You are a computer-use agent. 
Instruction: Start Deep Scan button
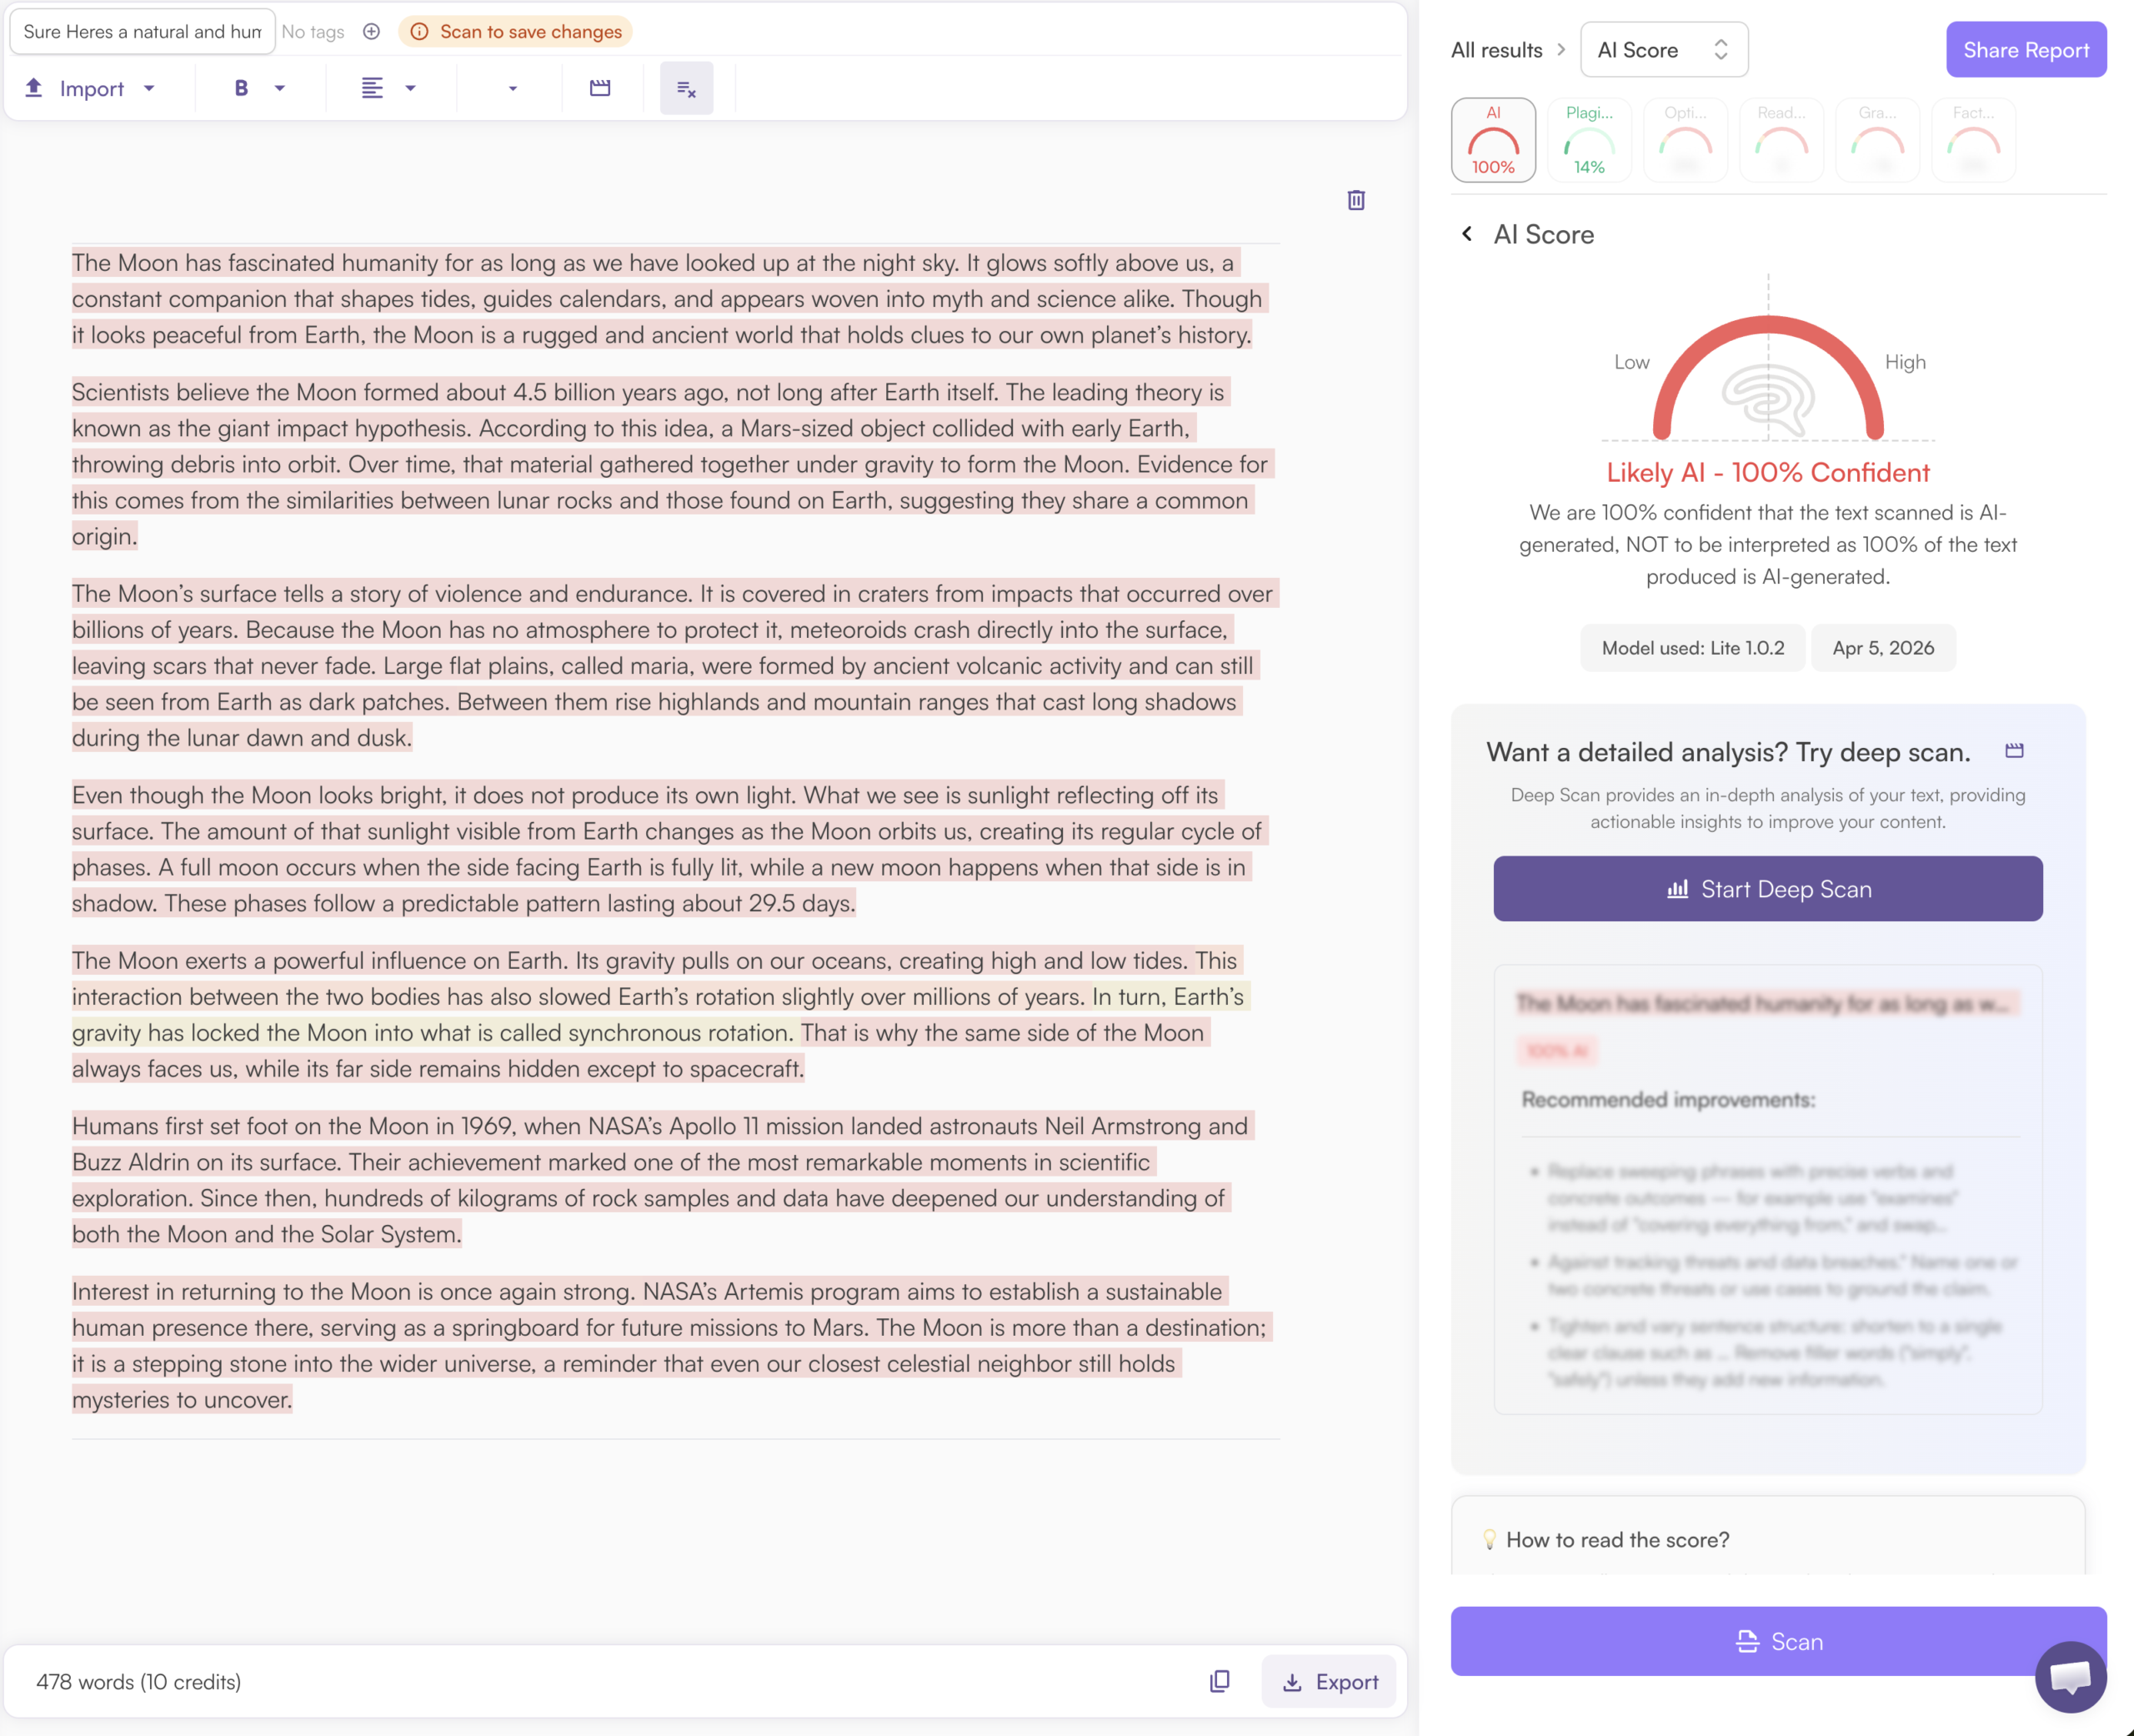tap(1767, 889)
